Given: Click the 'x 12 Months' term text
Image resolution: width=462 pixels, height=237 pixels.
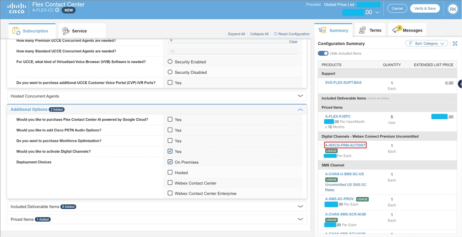Looking at the screenshot, I should 335,127.
